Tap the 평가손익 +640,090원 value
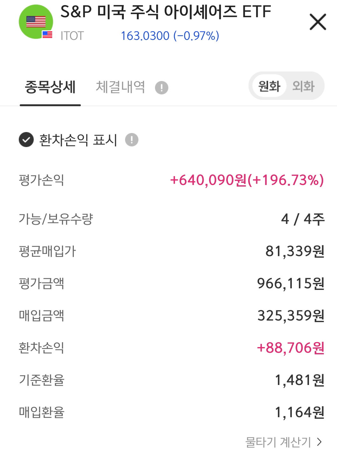Viewport: 337px width, 466px height. [x=247, y=180]
